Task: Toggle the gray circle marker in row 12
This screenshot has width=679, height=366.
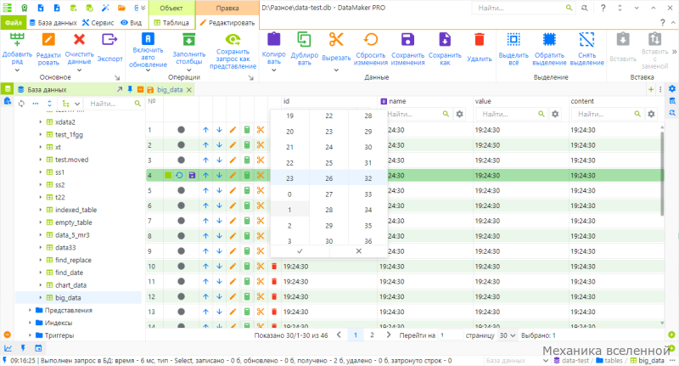Action: 181,296
